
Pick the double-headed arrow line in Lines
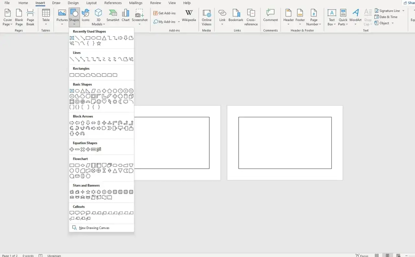tap(83, 59)
